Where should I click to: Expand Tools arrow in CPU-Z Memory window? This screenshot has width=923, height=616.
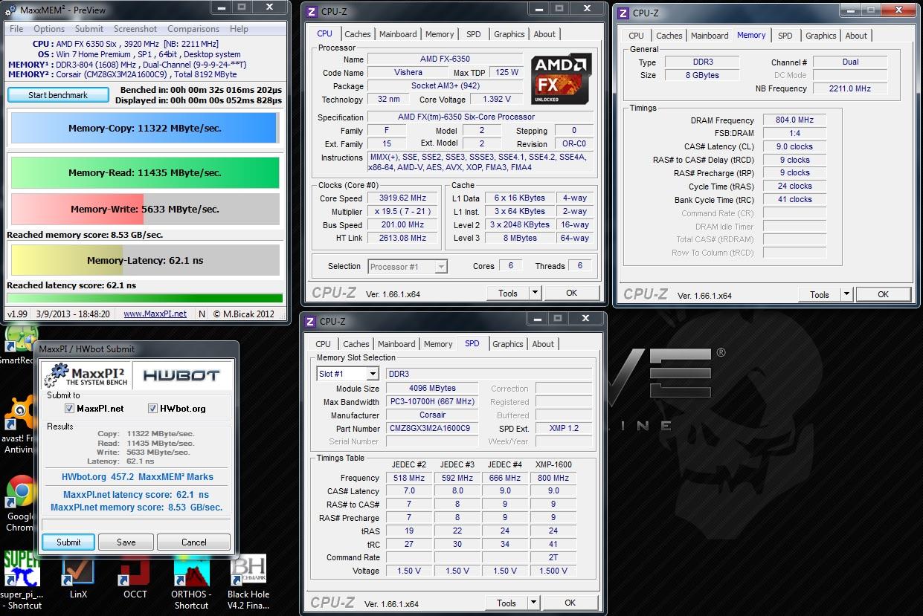click(x=846, y=294)
